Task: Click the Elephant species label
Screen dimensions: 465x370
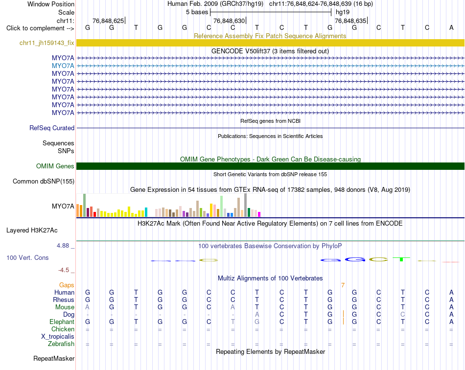Action: pos(62,322)
